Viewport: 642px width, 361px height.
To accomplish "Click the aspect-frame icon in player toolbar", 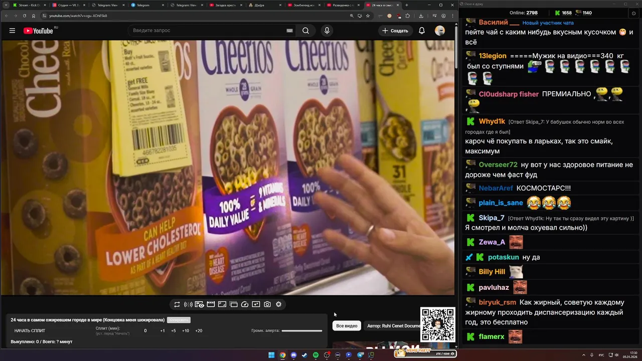I will (222, 304).
